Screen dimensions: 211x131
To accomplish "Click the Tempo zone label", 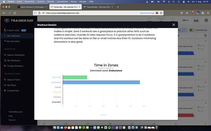I will (x=58, y=87).
